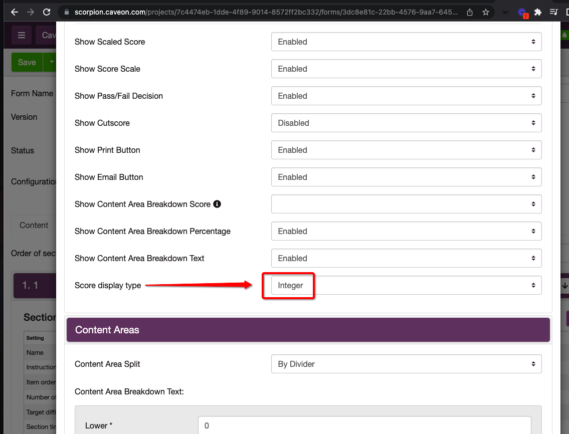
Task: View site info via the padlock icon
Action: coord(66,13)
